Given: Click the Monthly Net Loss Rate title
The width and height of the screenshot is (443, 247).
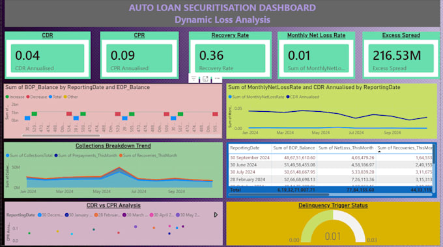Looking at the screenshot, I should (x=316, y=35).
